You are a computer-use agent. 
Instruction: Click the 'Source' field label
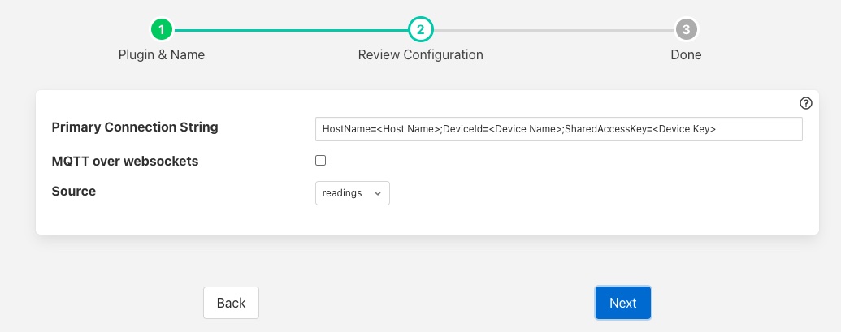tap(74, 192)
